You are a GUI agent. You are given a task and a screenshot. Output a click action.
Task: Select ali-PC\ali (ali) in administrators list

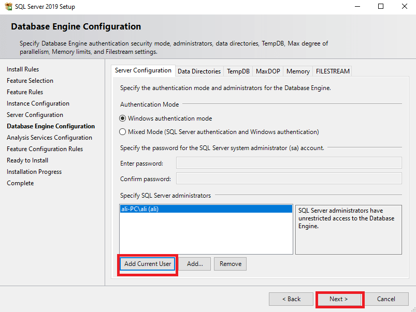pyautogui.click(x=206, y=209)
